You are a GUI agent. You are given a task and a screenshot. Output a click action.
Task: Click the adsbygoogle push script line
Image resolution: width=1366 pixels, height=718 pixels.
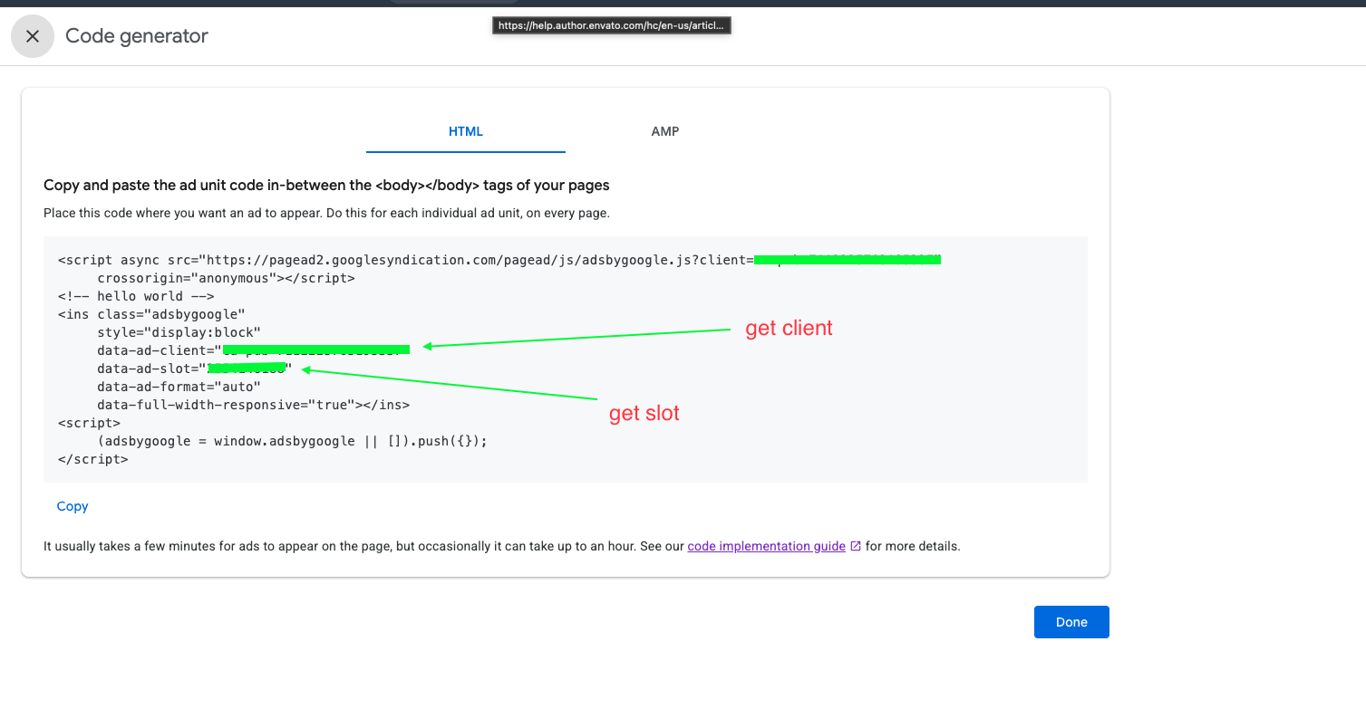pos(292,441)
